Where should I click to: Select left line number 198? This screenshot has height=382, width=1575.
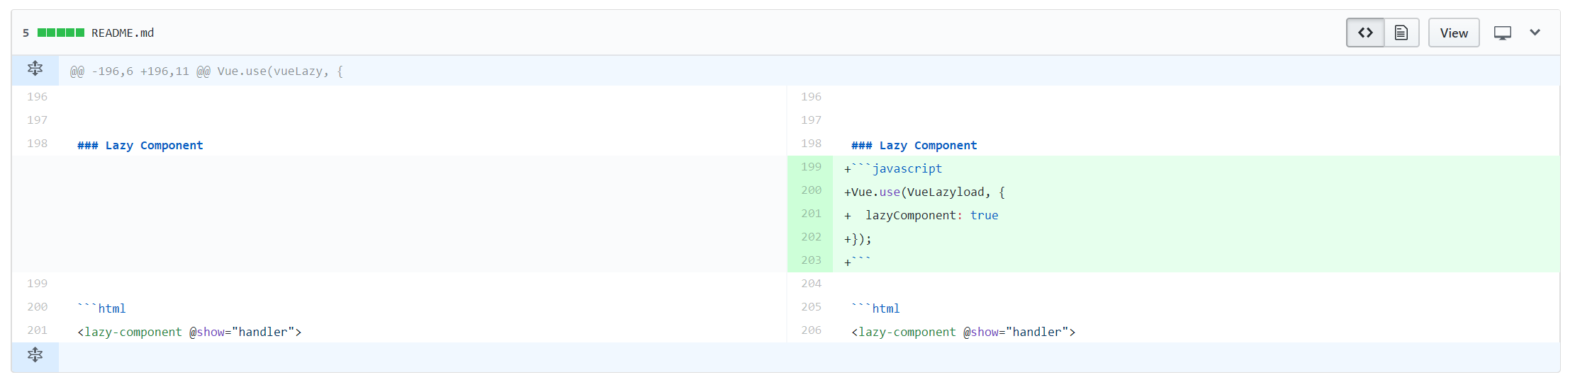38,144
